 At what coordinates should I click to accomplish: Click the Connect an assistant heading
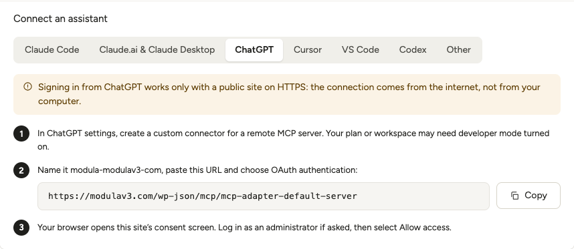point(60,19)
